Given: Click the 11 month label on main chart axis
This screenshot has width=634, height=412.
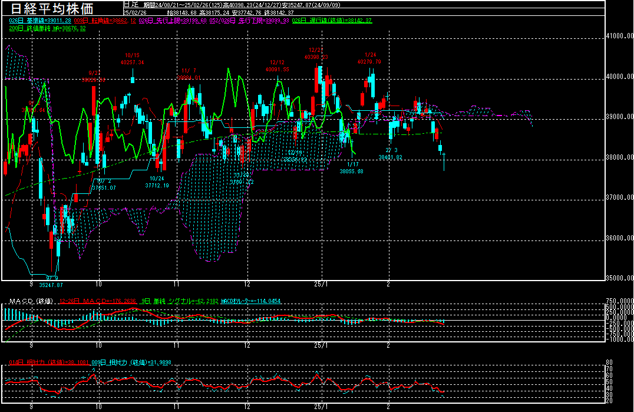Looking at the screenshot, I should pyautogui.click(x=176, y=284).
